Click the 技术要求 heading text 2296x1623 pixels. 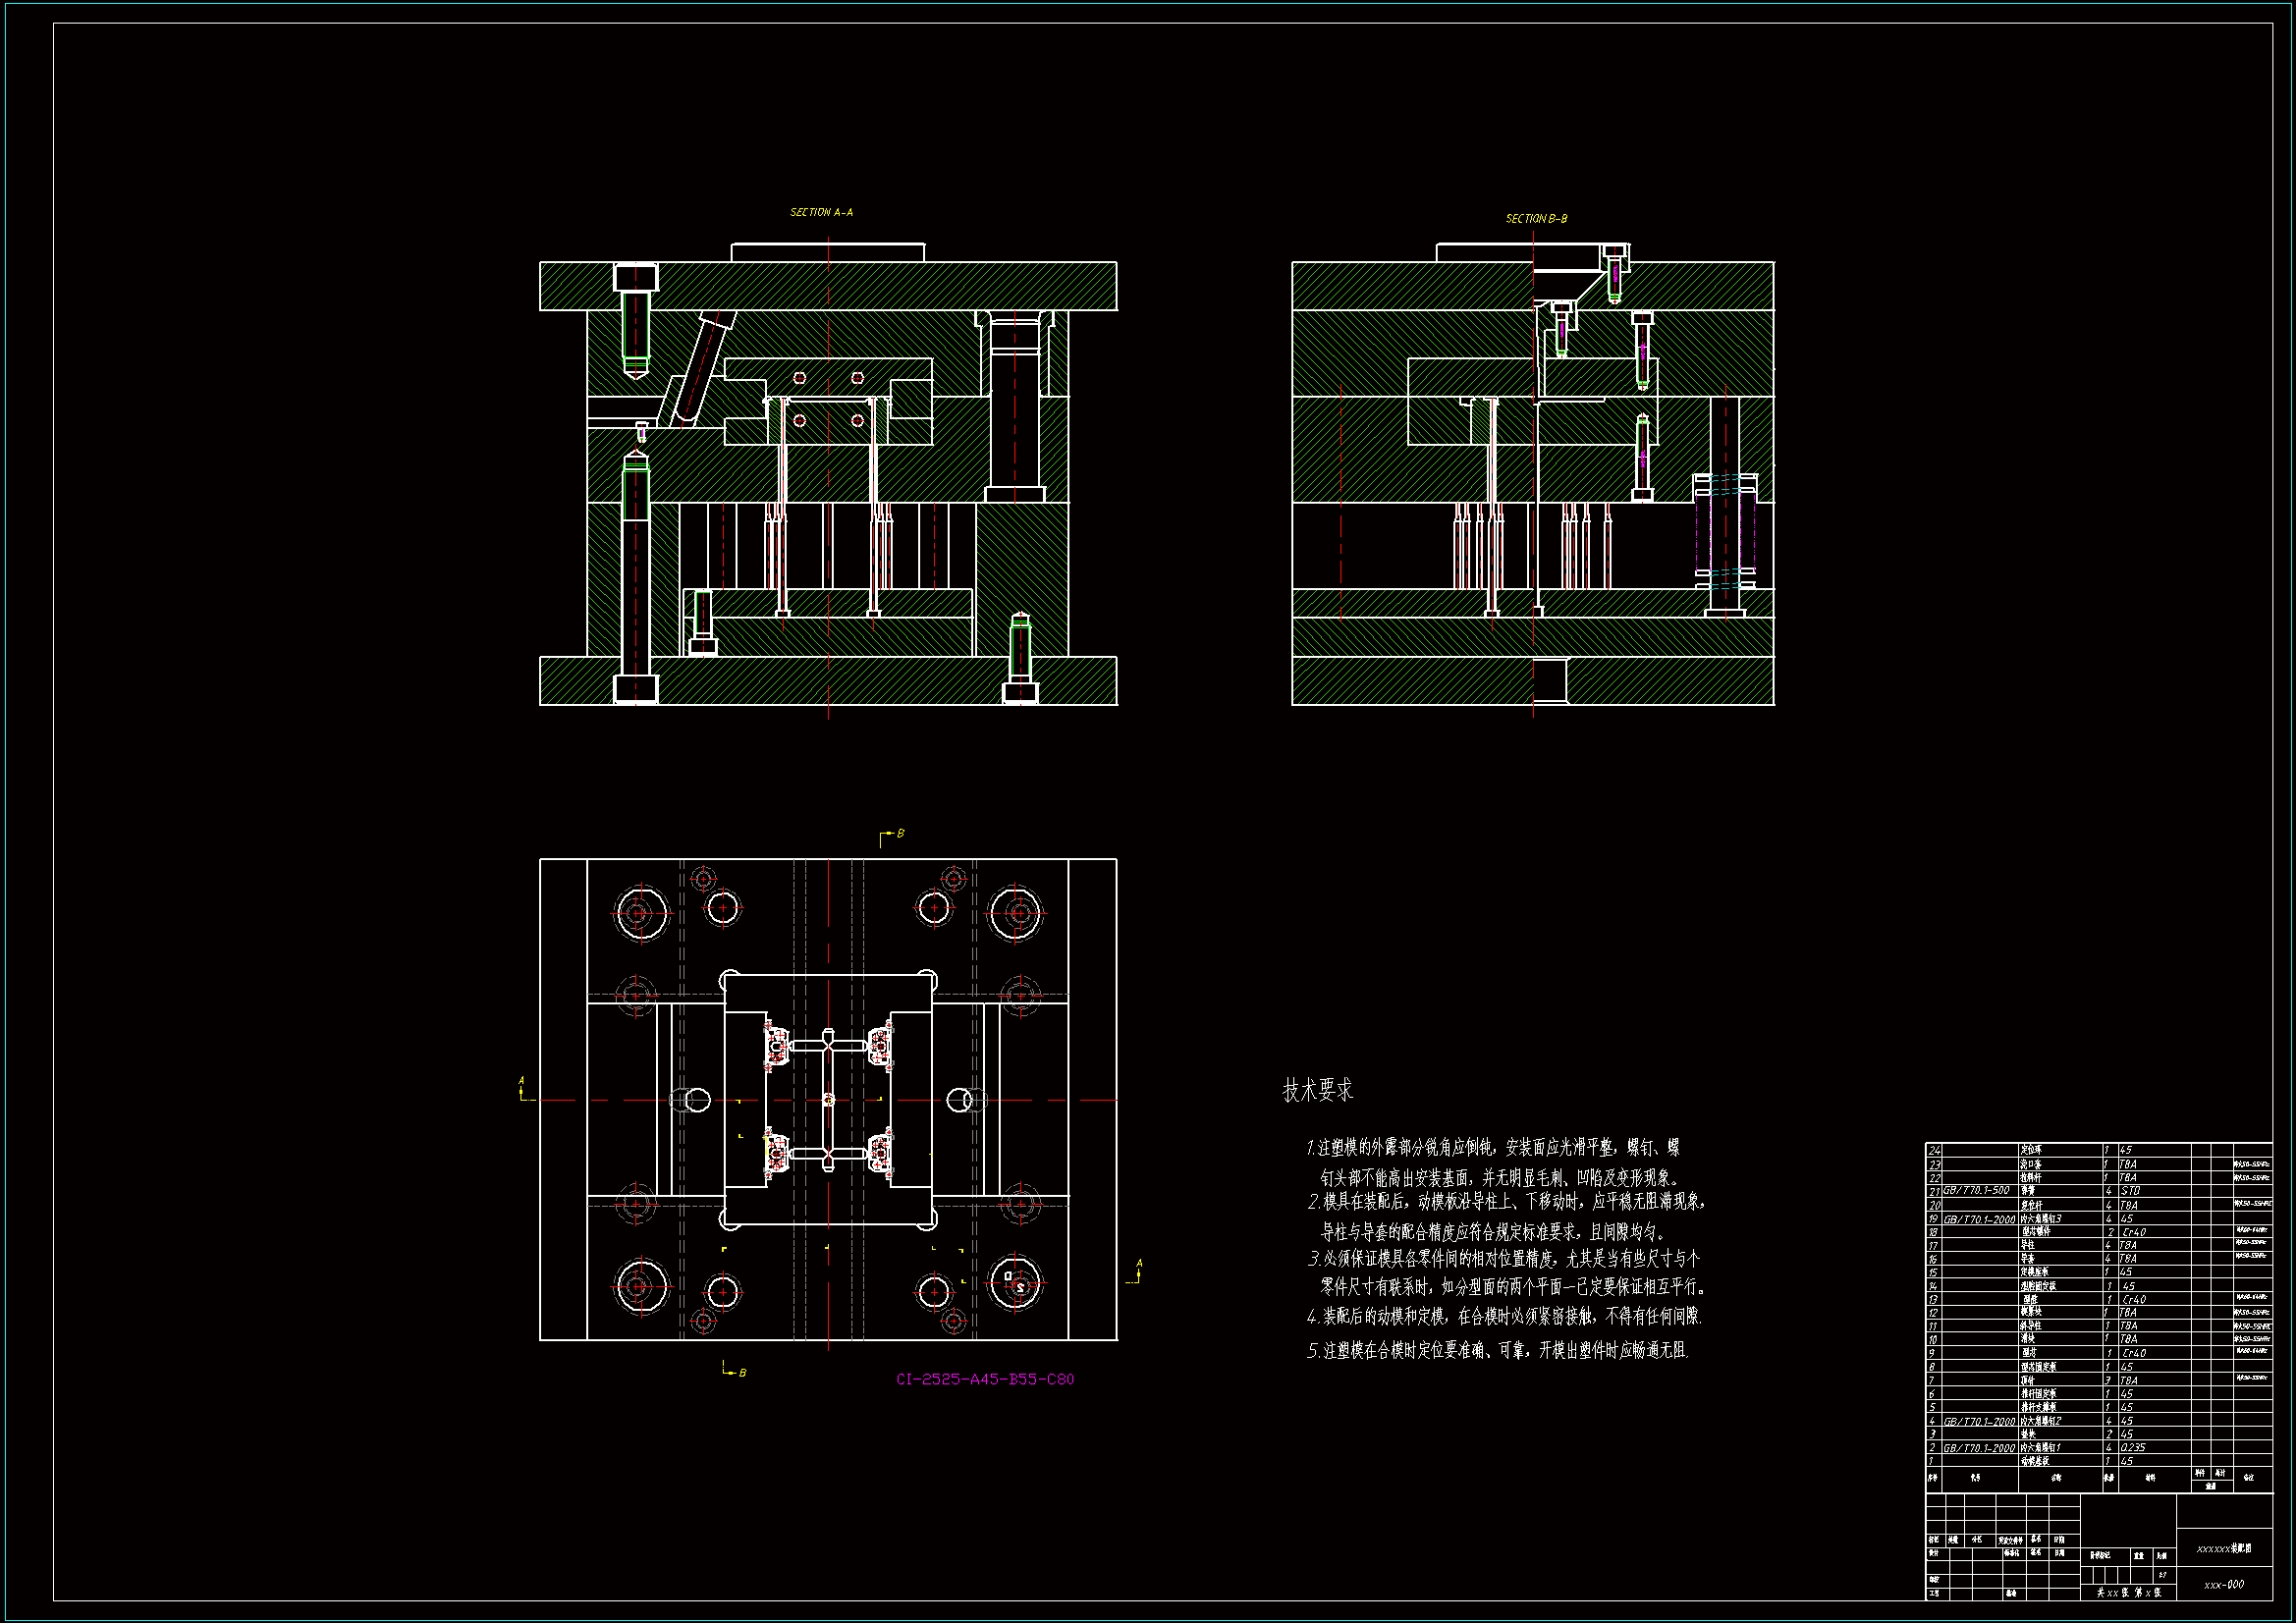(1317, 1090)
